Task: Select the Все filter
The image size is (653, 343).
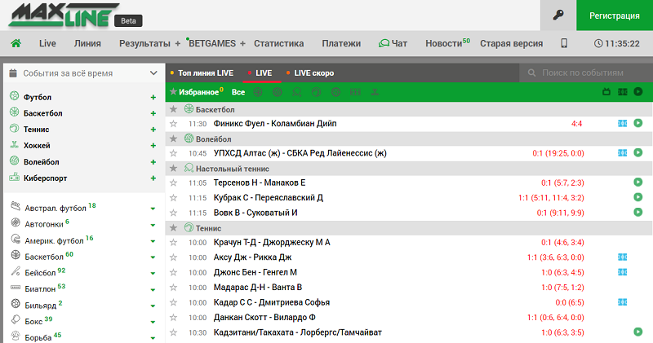Action: (238, 92)
